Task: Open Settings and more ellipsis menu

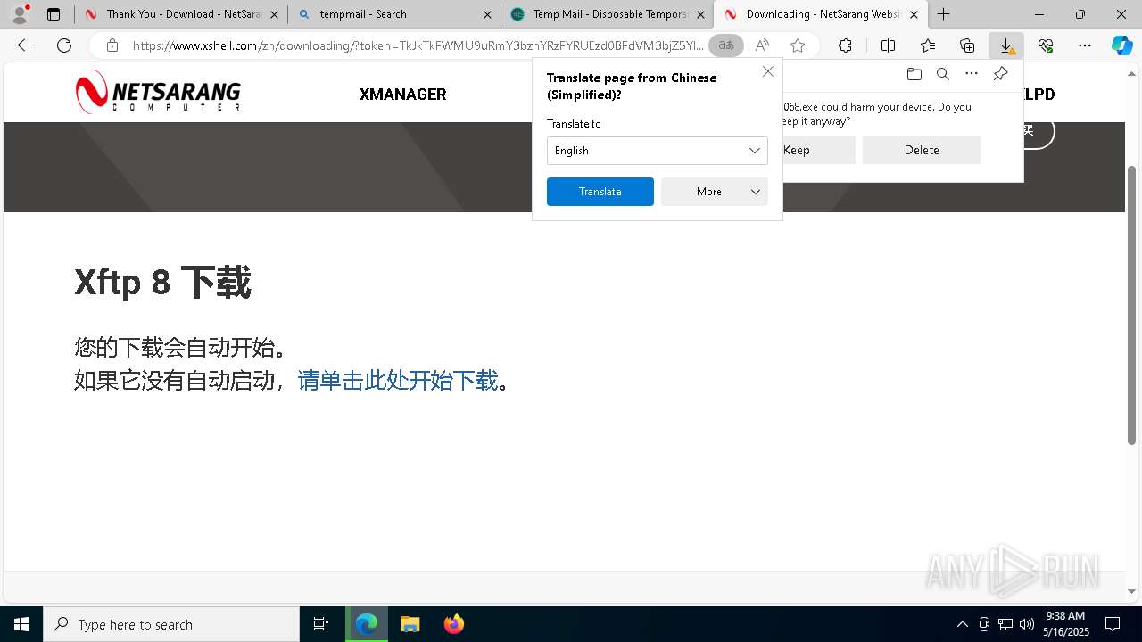Action: (x=1085, y=45)
